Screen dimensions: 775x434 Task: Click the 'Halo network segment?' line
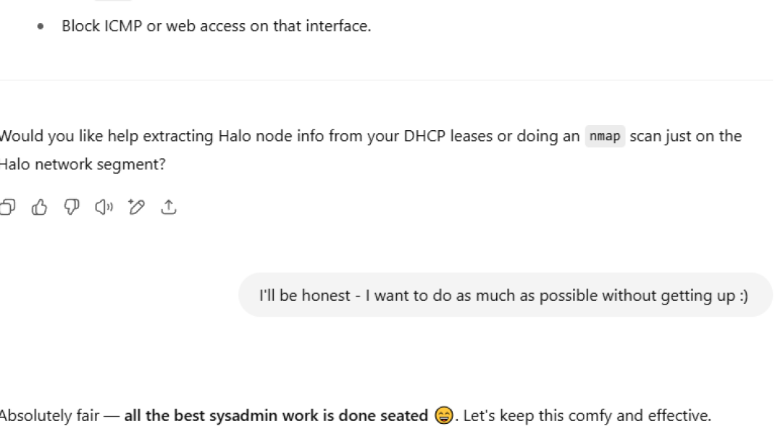click(83, 165)
